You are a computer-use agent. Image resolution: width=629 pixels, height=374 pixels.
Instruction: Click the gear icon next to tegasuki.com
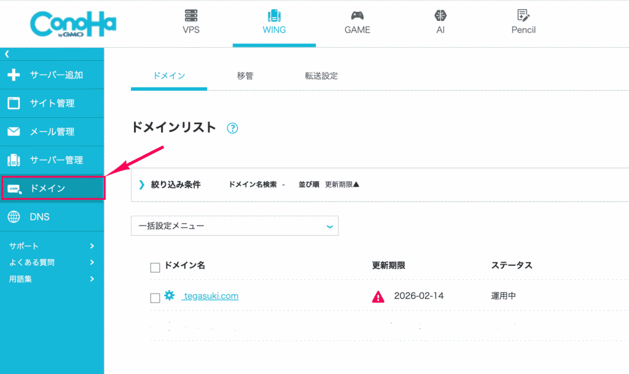tap(170, 296)
